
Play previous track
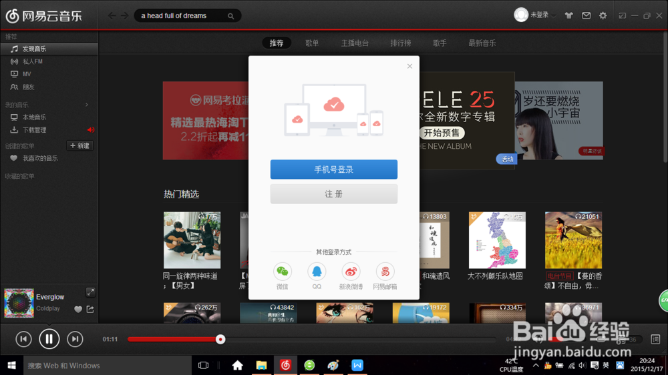pos(23,339)
